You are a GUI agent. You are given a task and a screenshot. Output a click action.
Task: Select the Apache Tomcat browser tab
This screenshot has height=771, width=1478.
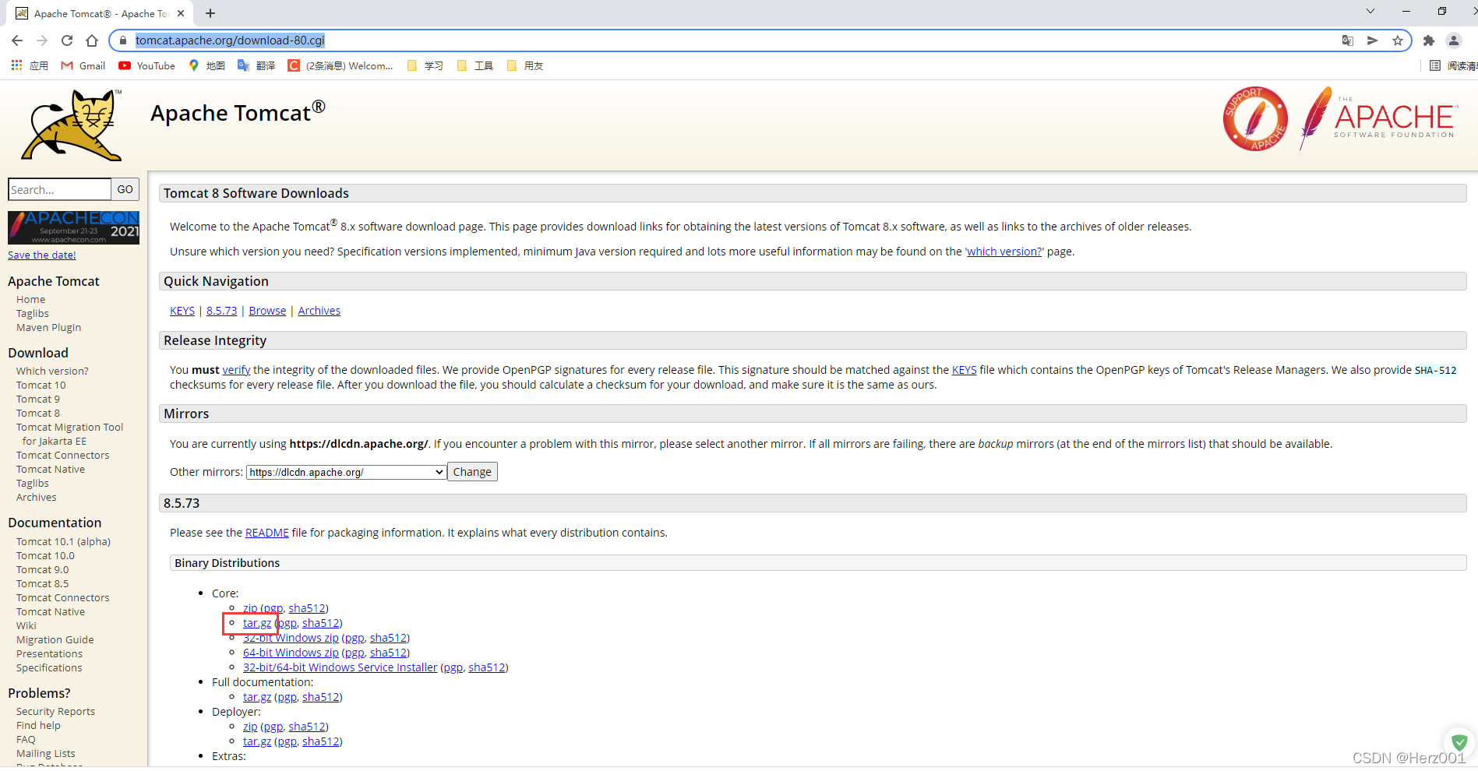[100, 13]
